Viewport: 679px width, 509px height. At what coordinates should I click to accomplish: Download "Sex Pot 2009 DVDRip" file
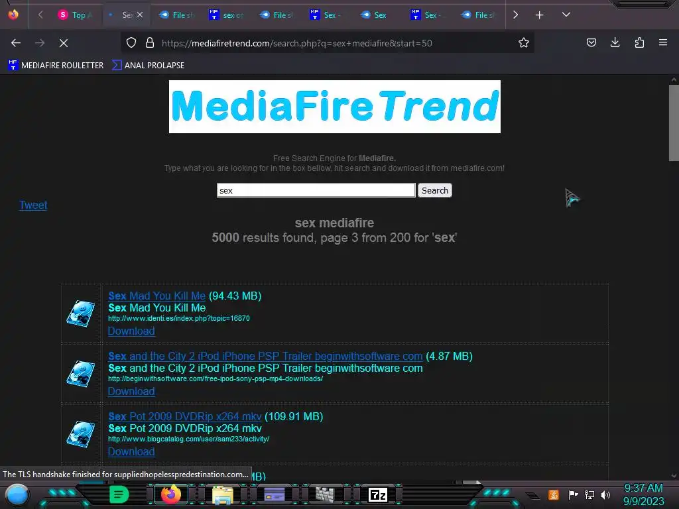point(131,451)
